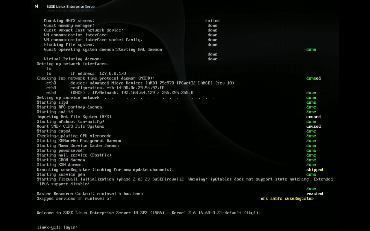The width and height of the screenshot is (370, 231).
Task: Click the 'Blocking file system:' line
Action: pos(69,44)
